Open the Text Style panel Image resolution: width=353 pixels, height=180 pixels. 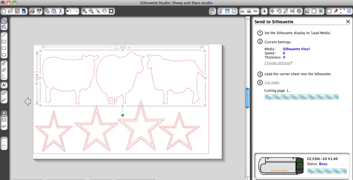pos(264,11)
